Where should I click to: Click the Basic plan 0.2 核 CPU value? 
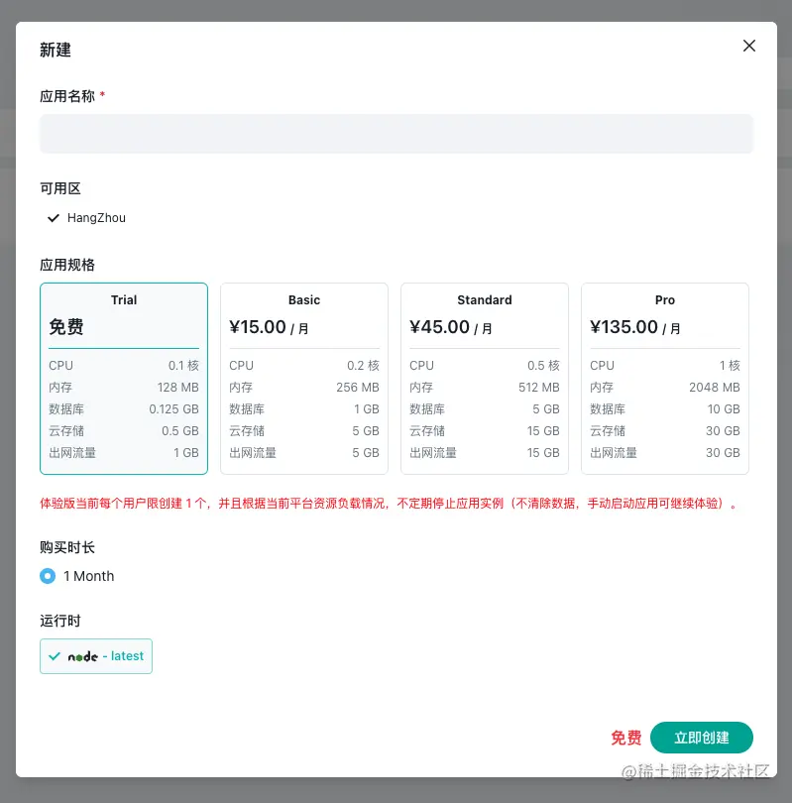tap(363, 366)
